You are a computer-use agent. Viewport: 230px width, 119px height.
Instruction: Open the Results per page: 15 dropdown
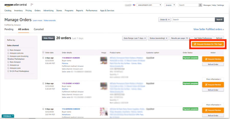181,38
